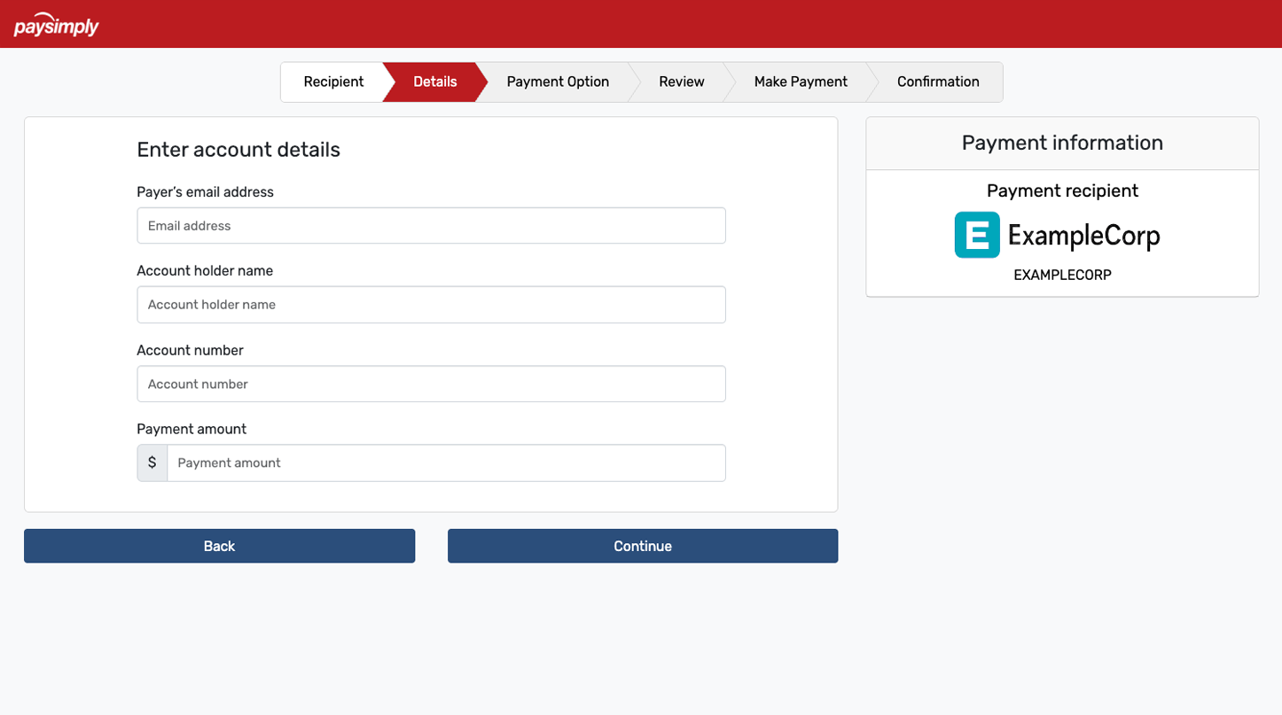Click the Confirmation step label

click(x=938, y=82)
